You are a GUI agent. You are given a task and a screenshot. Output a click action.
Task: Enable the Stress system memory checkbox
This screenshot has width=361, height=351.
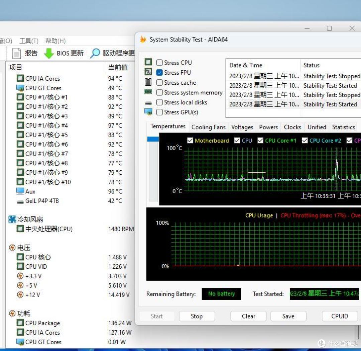159,92
